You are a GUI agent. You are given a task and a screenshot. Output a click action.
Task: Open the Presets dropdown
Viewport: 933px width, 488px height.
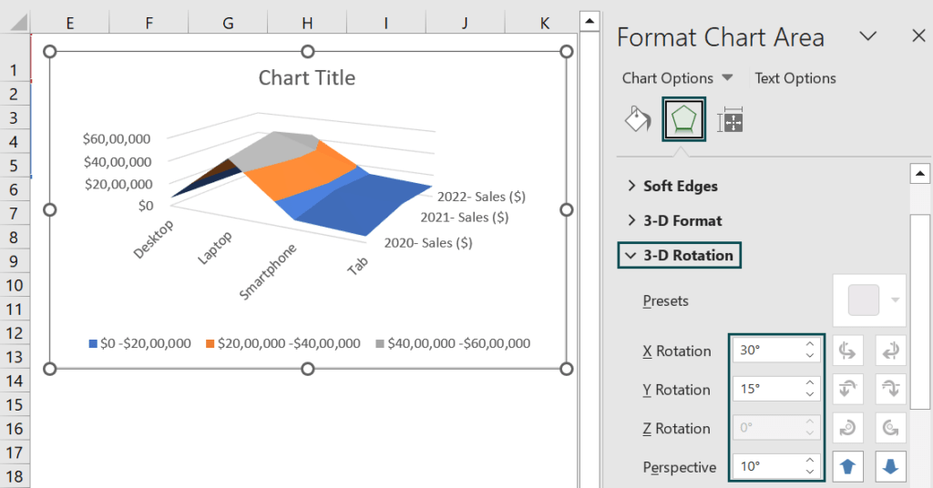tap(869, 300)
